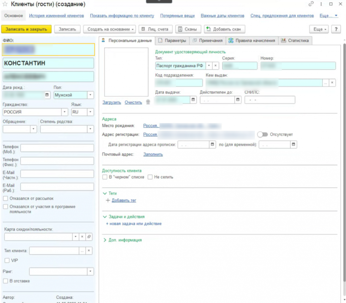Open calendar for registration address date
Screen dimensions: 346x303
212,145
